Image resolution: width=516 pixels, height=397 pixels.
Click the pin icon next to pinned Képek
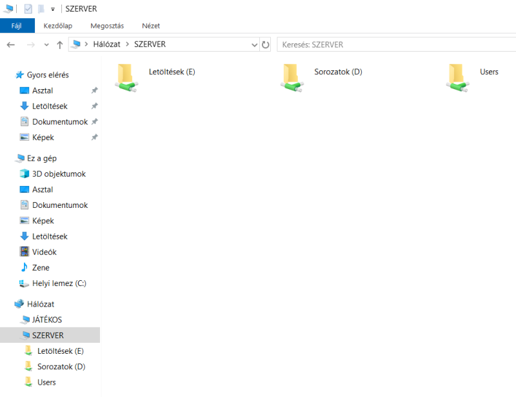click(x=94, y=137)
